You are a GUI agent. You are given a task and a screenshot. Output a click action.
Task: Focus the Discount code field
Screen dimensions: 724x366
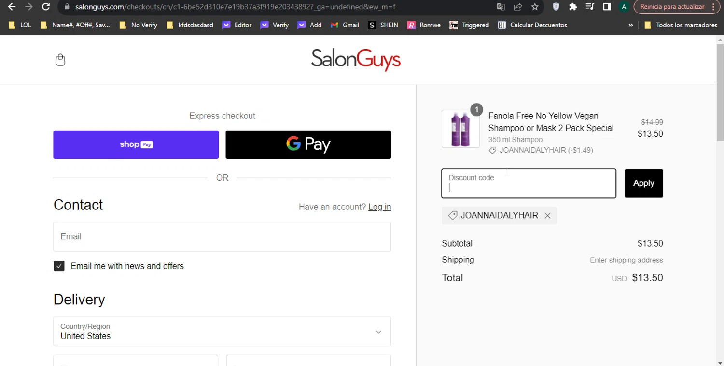pos(529,183)
